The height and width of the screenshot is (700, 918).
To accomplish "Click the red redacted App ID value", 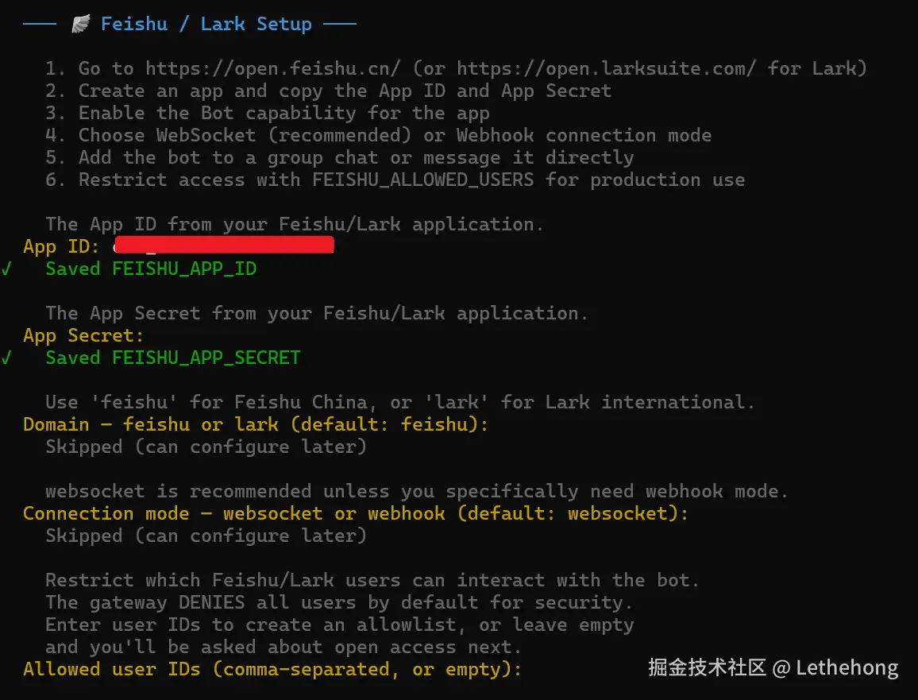I will pyautogui.click(x=223, y=246).
